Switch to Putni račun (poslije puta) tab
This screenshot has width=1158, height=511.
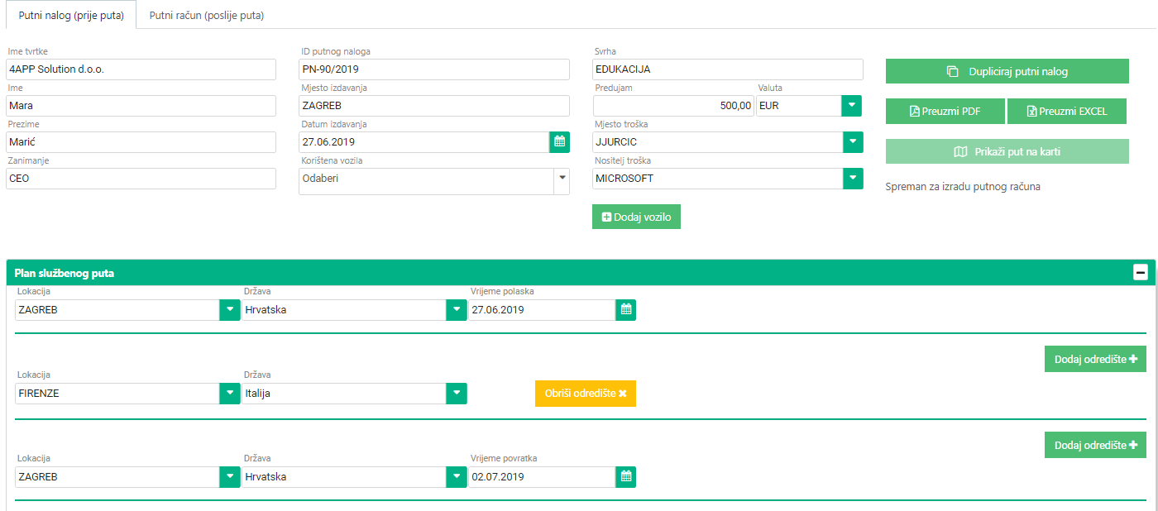tap(206, 15)
